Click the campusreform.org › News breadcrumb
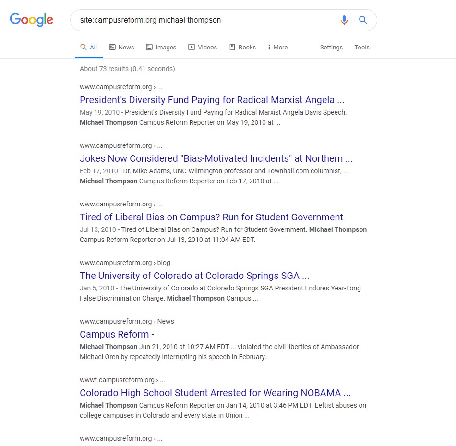Viewport: 456px width, 446px height. click(x=127, y=321)
